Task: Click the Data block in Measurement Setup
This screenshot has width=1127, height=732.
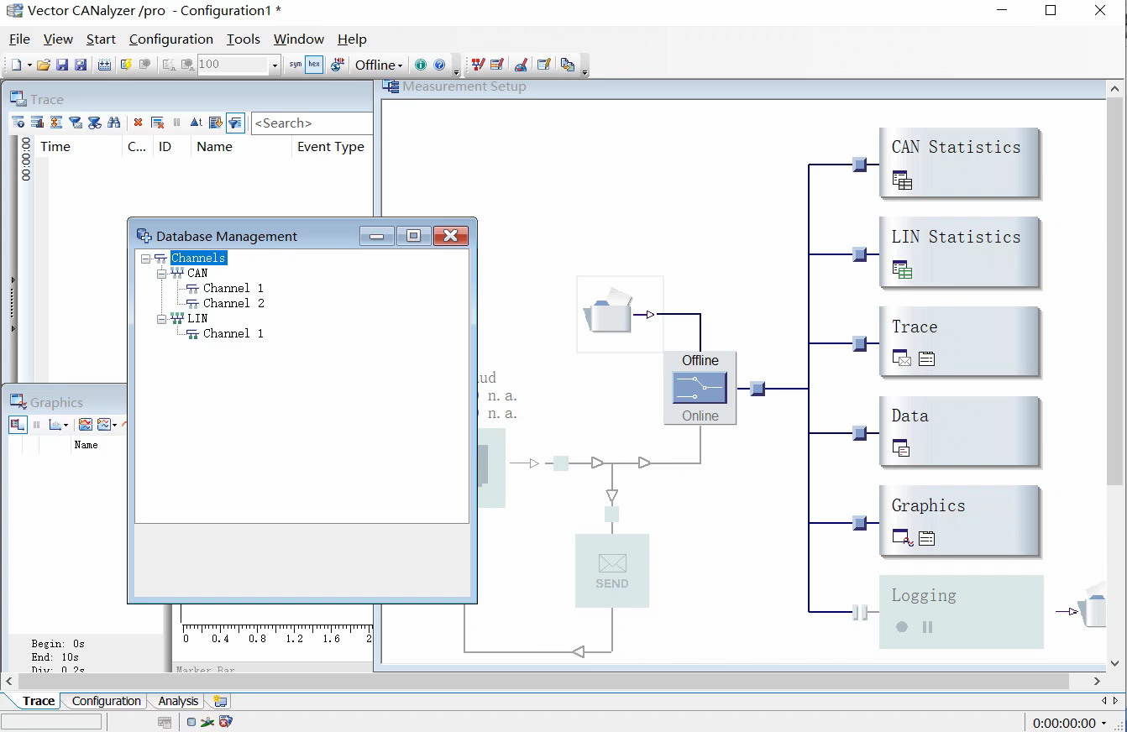Action: [x=959, y=432]
